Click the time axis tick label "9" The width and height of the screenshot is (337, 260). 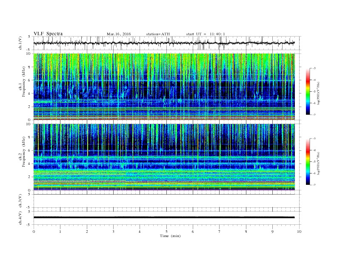point(272,232)
